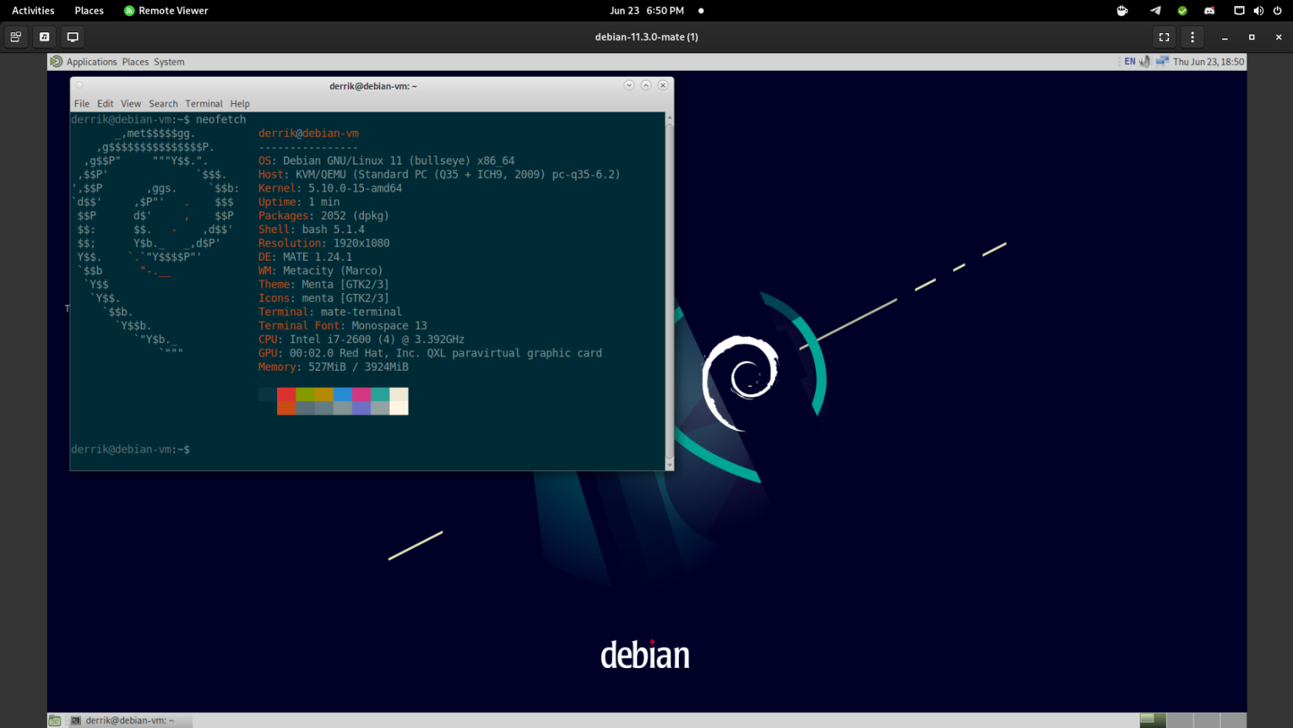This screenshot has height=728, width=1293.
Task: Open the System menu on the MATE panel
Action: (x=169, y=62)
